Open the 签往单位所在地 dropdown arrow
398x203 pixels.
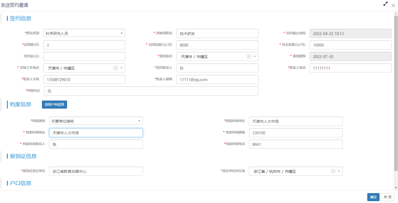click(x=339, y=171)
